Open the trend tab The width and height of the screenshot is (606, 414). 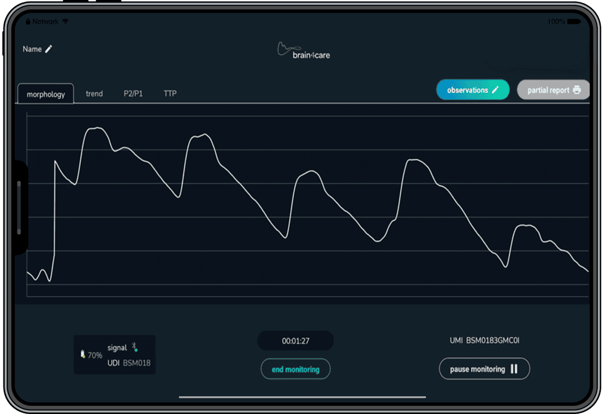point(94,93)
